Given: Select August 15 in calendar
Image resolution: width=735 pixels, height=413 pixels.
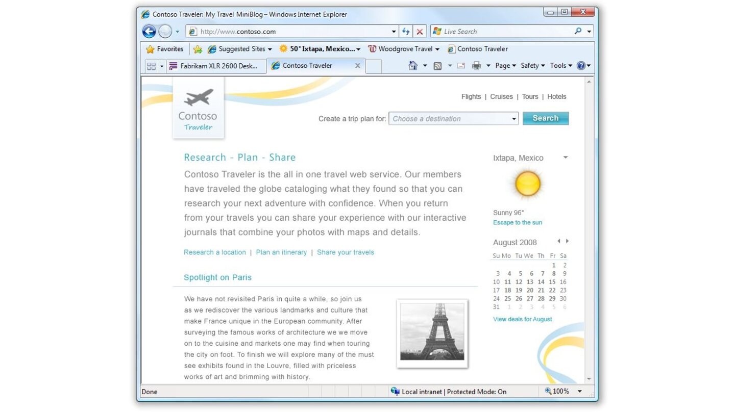Looking at the screenshot, I should coord(552,282).
